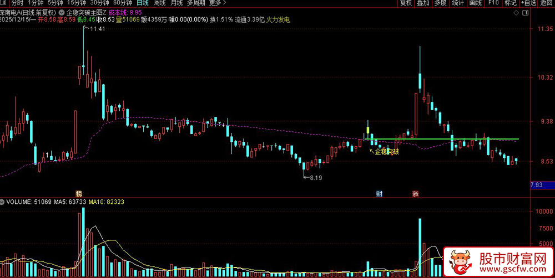Click the 流通3.39亿 float value

(250, 20)
